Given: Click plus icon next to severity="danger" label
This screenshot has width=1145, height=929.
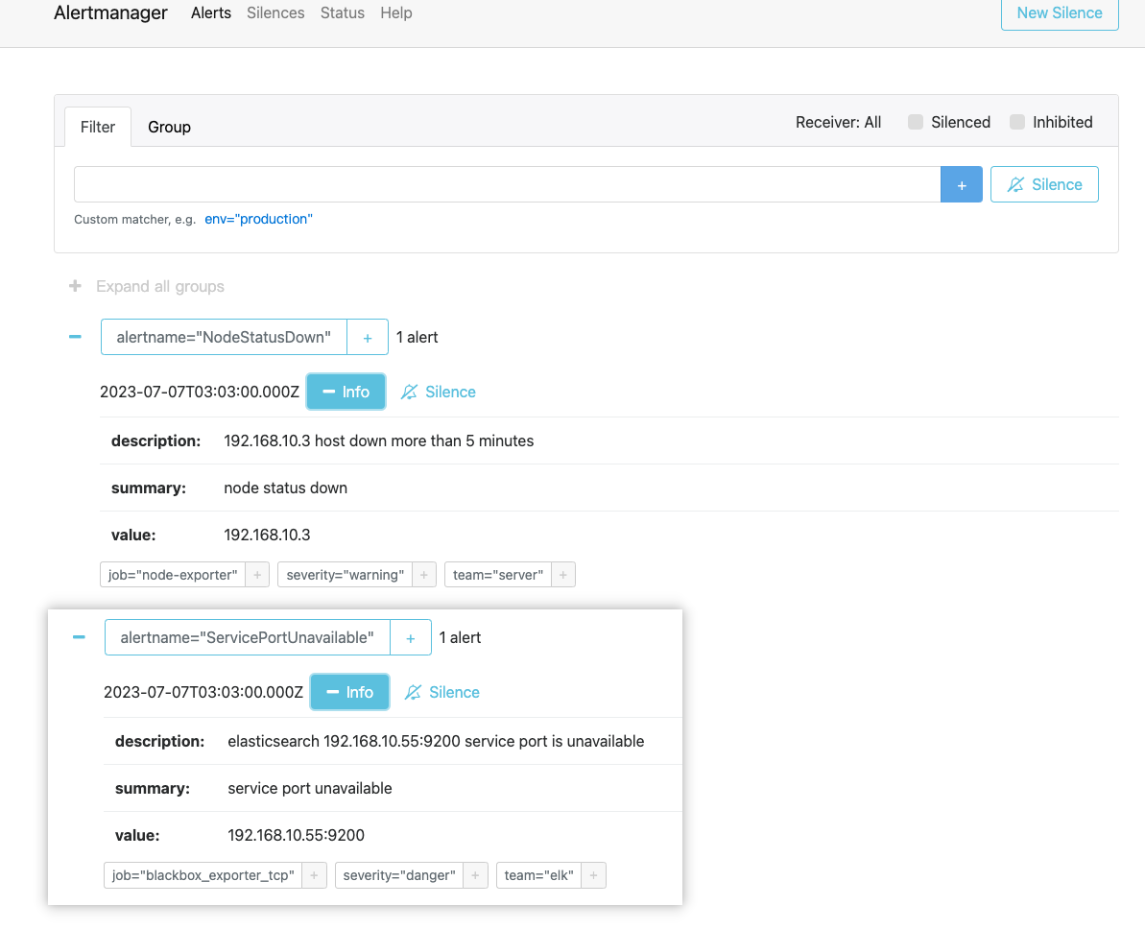Looking at the screenshot, I should point(475,875).
